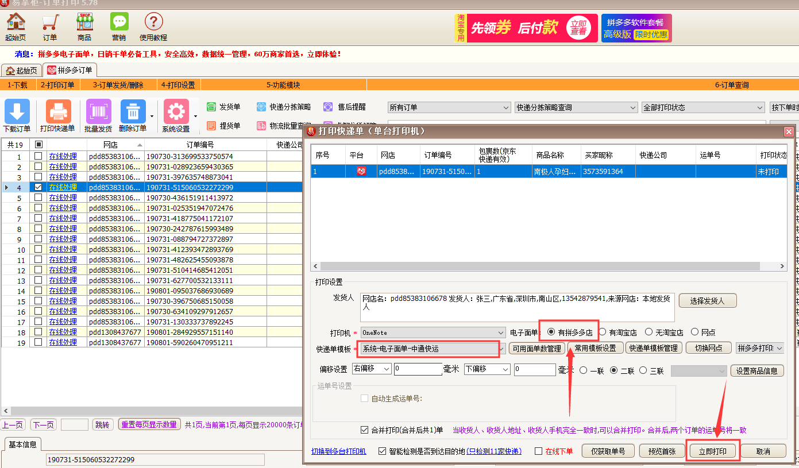Screen dimensions: 799x468
Task: Open the 拼多多打印 dropdown
Action: coord(760,348)
